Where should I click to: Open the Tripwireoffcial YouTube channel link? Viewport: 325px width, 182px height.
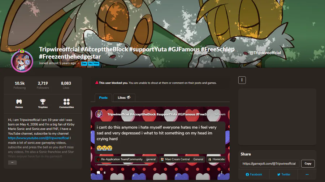point(38,138)
